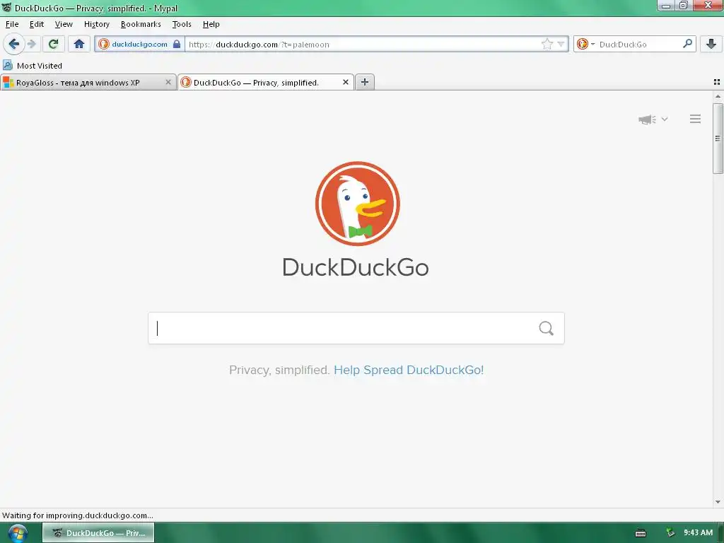Open the Edit menu
The image size is (724, 543).
(x=37, y=24)
